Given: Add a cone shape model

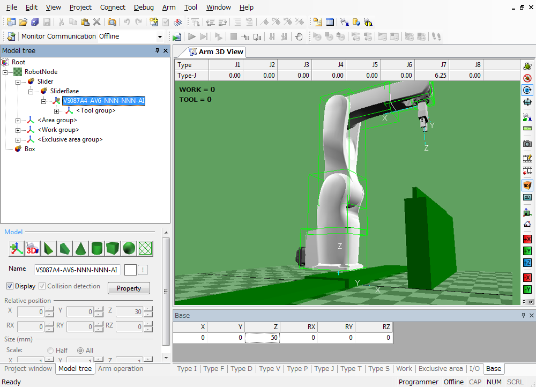Looking at the screenshot, I should coord(80,248).
